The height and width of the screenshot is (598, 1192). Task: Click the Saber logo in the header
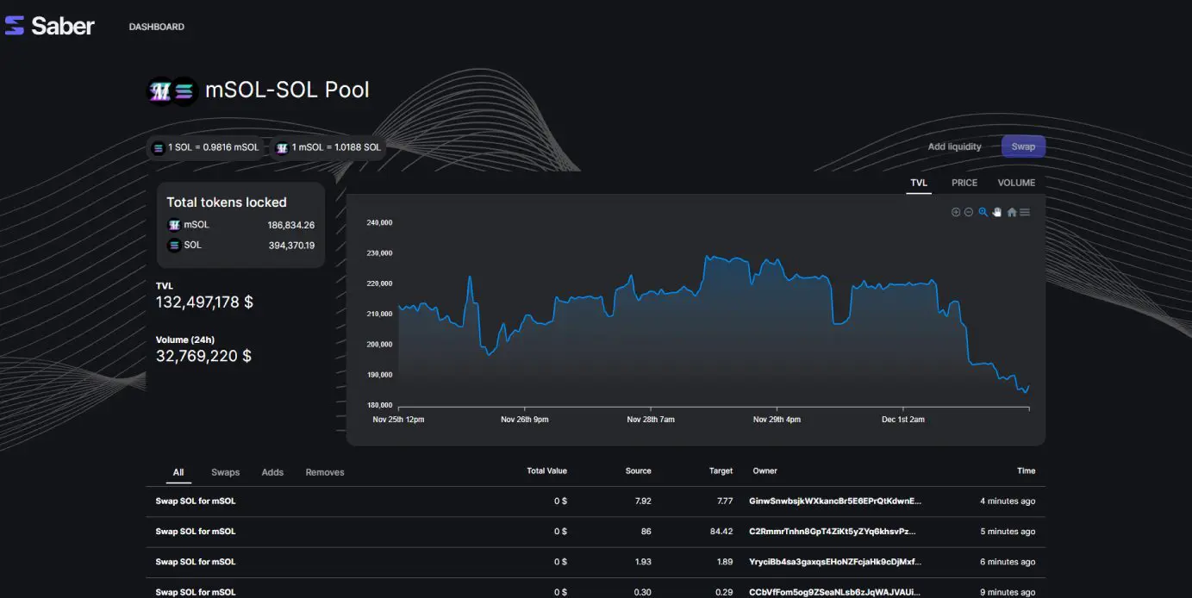pos(50,26)
